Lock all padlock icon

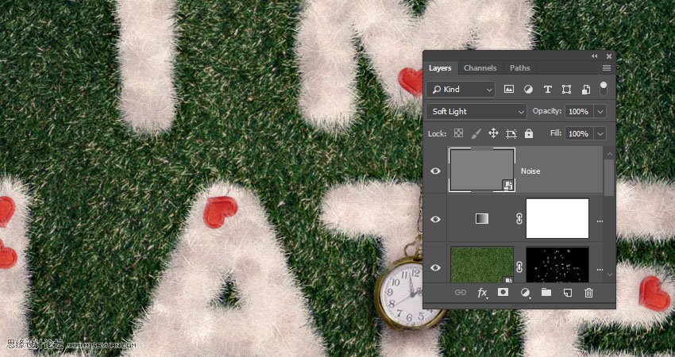(529, 134)
